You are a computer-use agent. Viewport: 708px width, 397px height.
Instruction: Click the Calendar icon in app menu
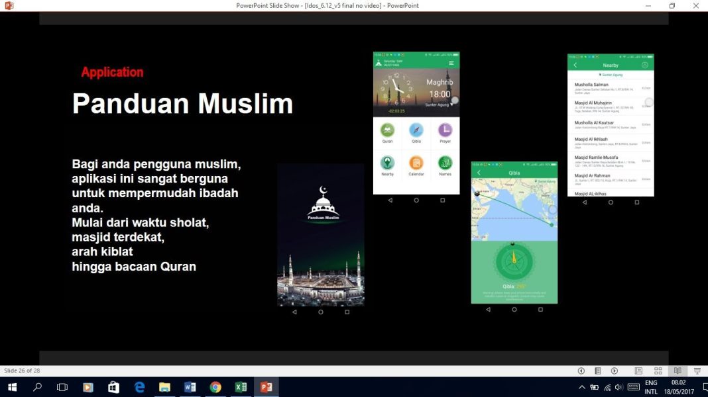(416, 163)
